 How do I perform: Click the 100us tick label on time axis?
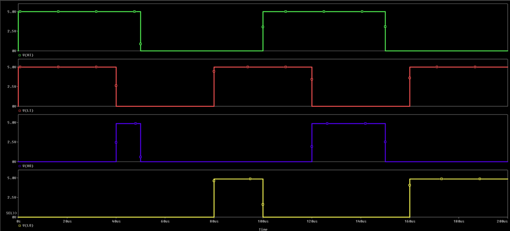pyautogui.click(x=263, y=221)
